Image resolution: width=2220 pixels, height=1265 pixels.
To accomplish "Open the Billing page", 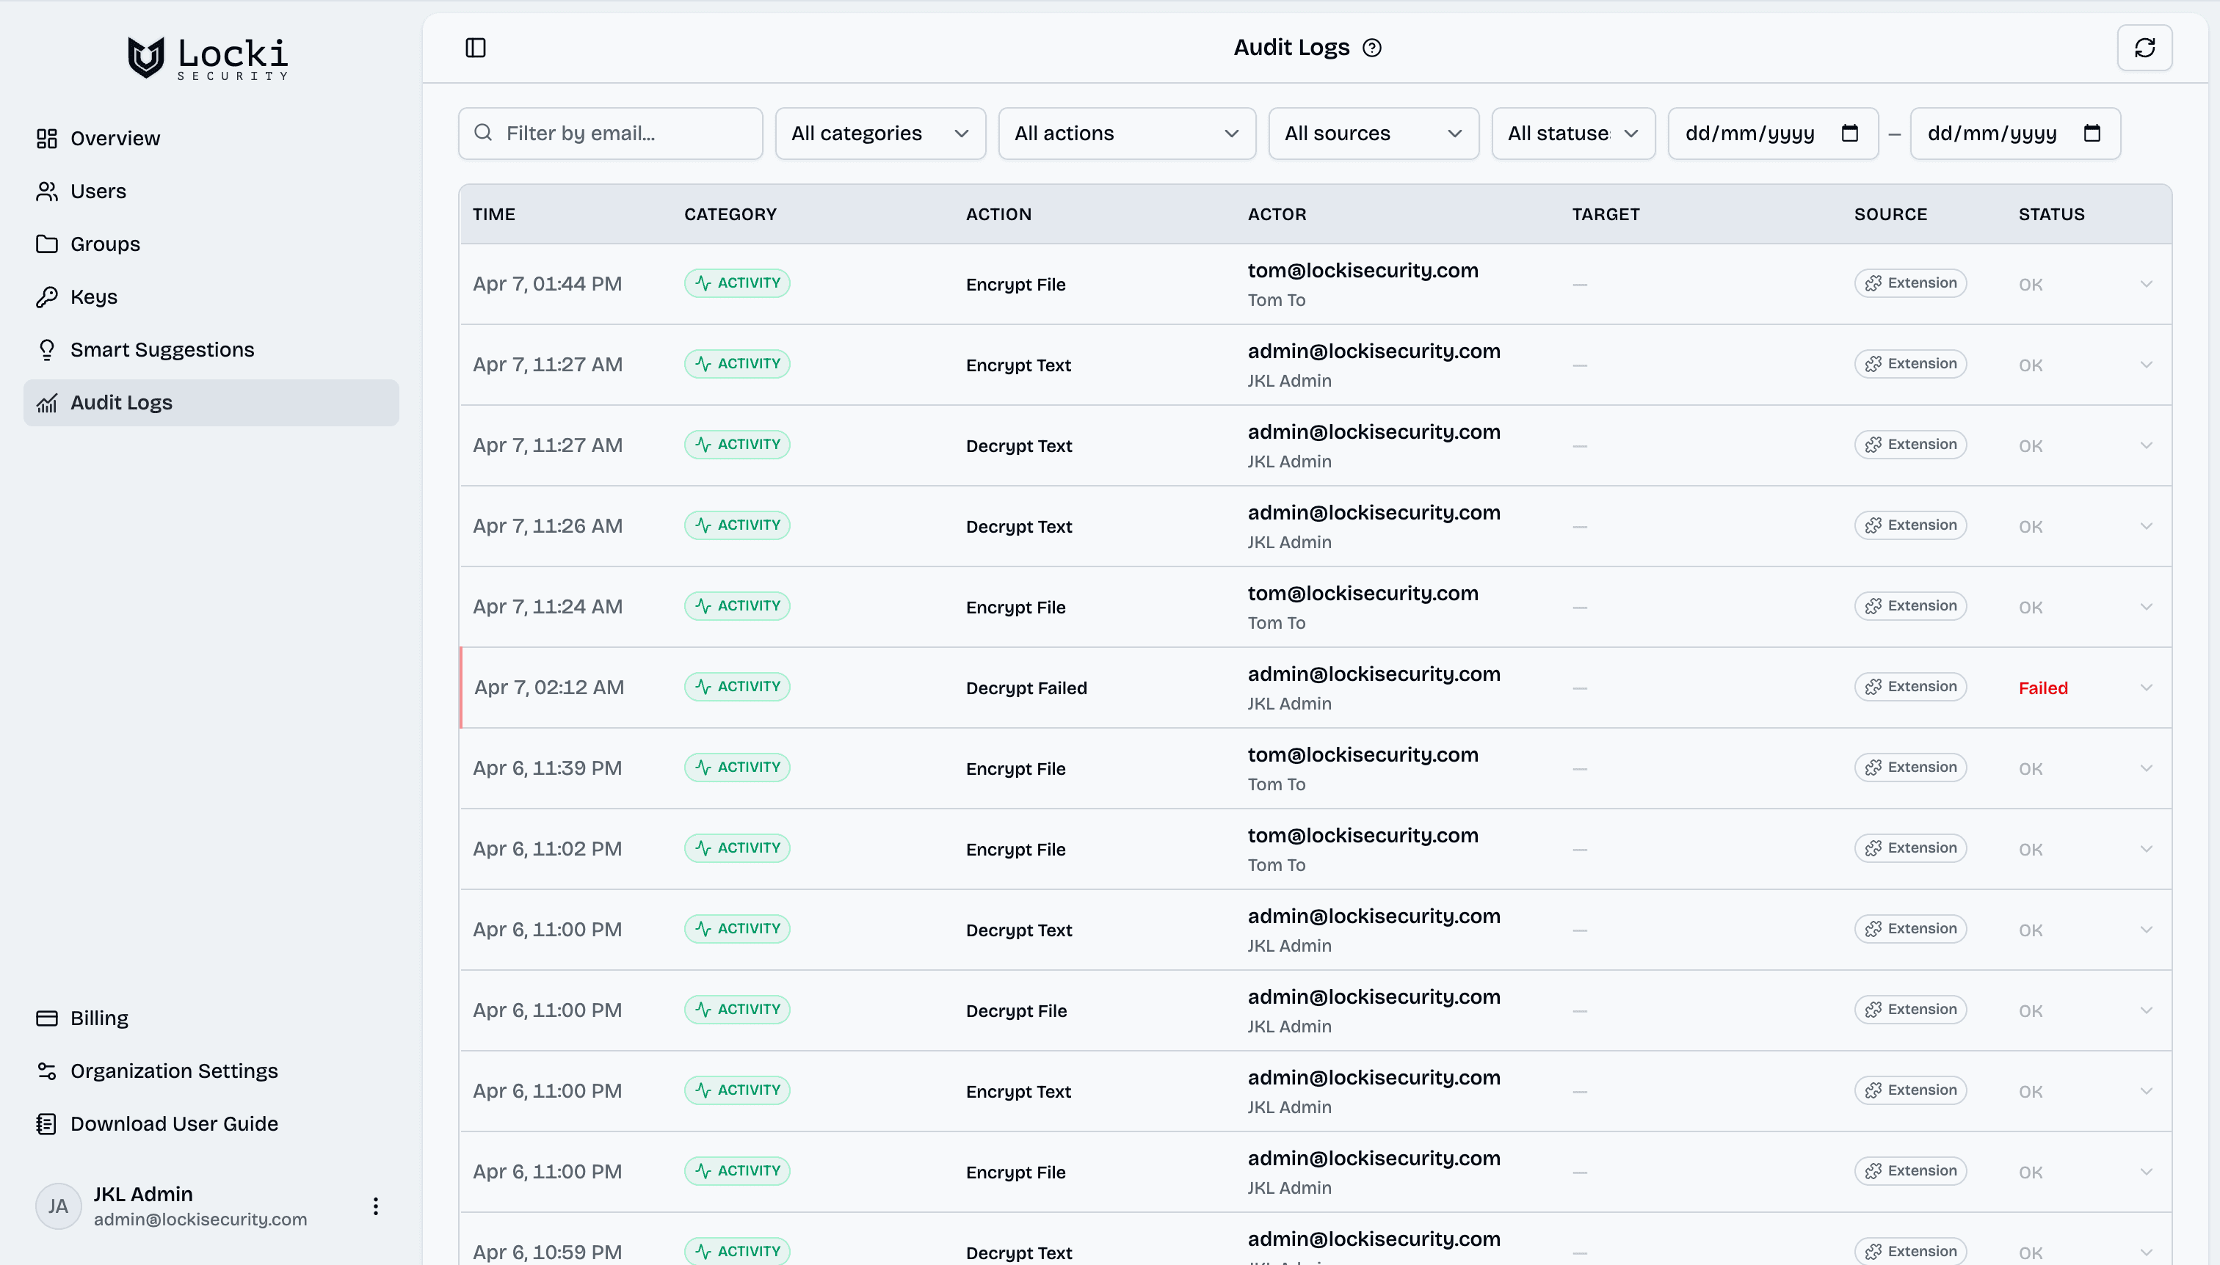I will tap(211, 1018).
